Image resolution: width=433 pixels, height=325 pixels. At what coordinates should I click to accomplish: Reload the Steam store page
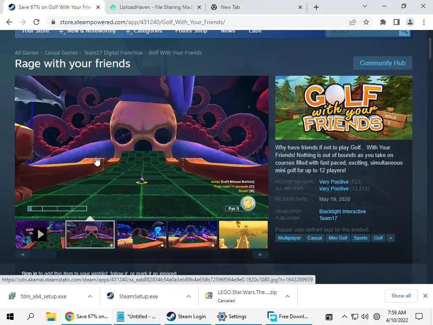(x=36, y=22)
